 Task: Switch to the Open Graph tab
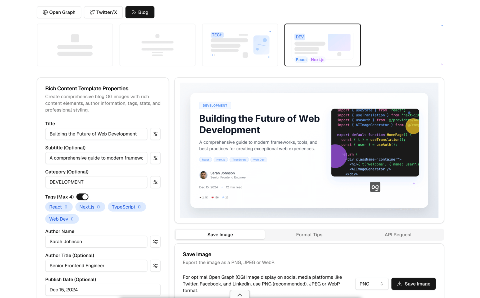59,12
